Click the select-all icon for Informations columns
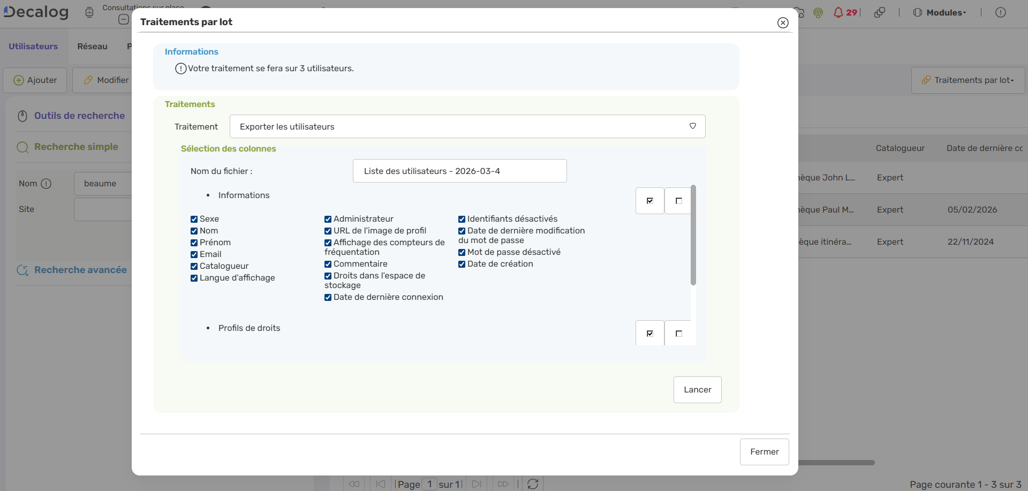 pyautogui.click(x=650, y=201)
